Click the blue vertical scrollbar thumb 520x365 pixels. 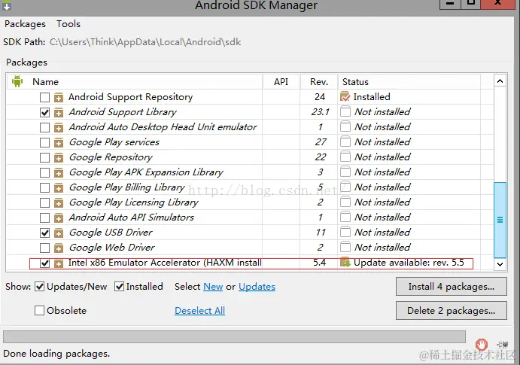click(500, 220)
